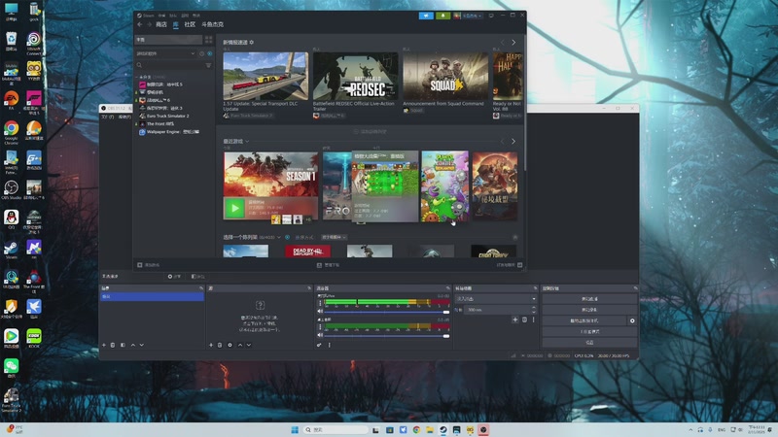Open the Squad Command announcement news card
The width and height of the screenshot is (778, 437).
coord(445,82)
